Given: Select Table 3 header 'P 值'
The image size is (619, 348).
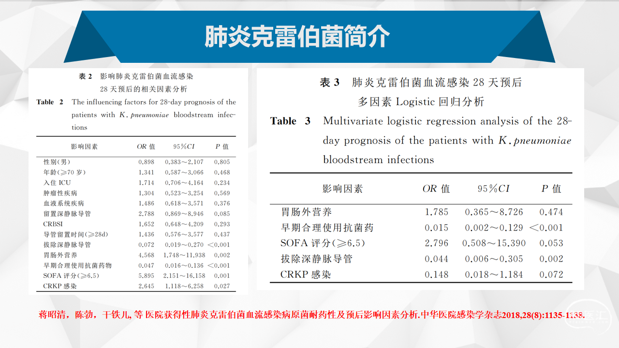Looking at the screenshot, I should [551, 189].
